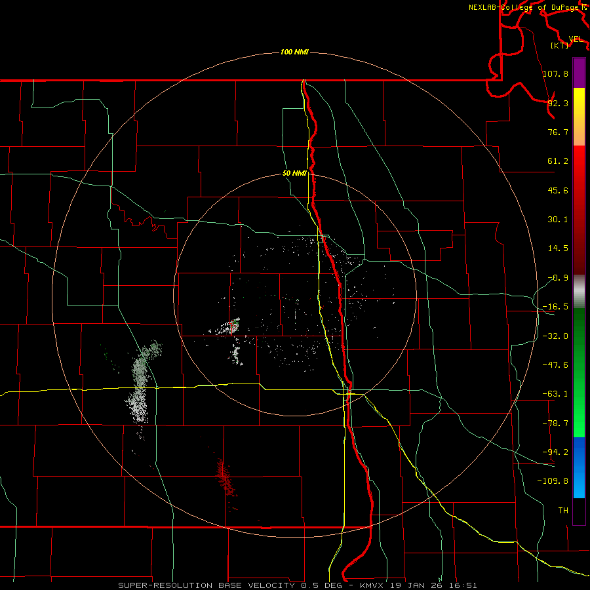
Task: Click the blue segment of velocity color bar
Action: (x=579, y=467)
